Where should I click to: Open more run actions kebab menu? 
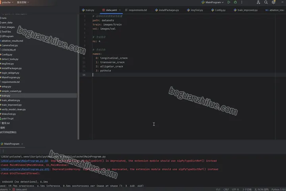tap(242, 2)
